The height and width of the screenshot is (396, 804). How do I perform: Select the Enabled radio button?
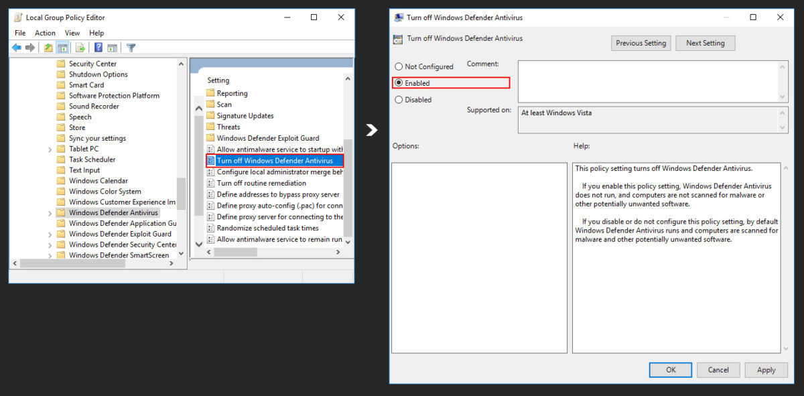[399, 83]
